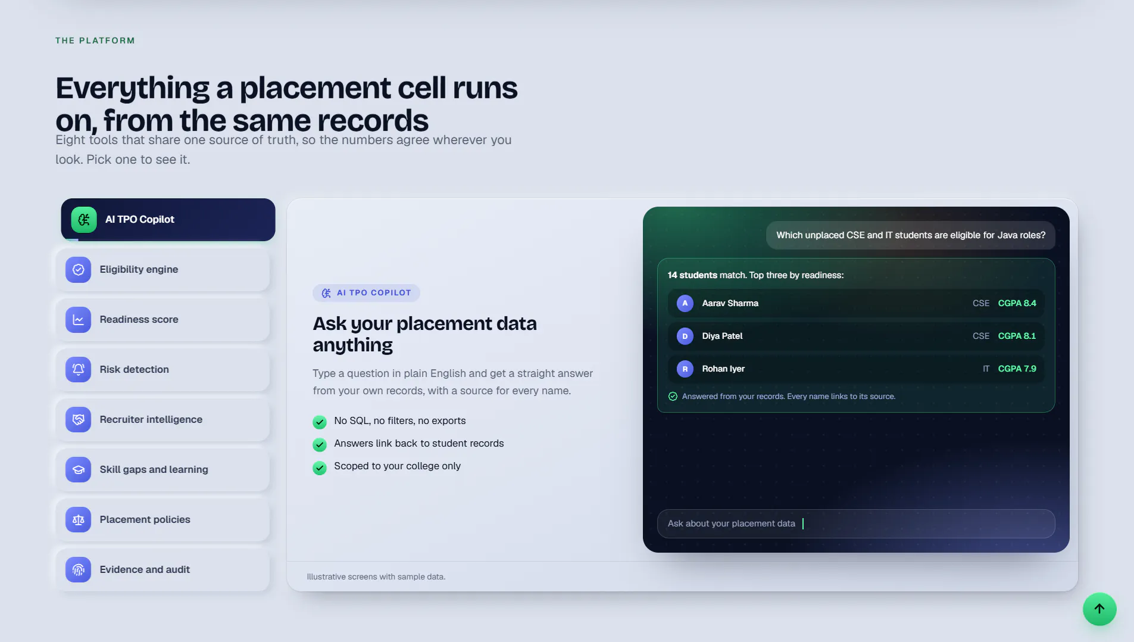Click the CGPA 8.4 value
Viewport: 1134px width, 642px height.
pyautogui.click(x=1017, y=303)
